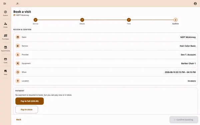Open the Profile sidebar icon
This screenshot has width=200, height=125.
(5, 24)
